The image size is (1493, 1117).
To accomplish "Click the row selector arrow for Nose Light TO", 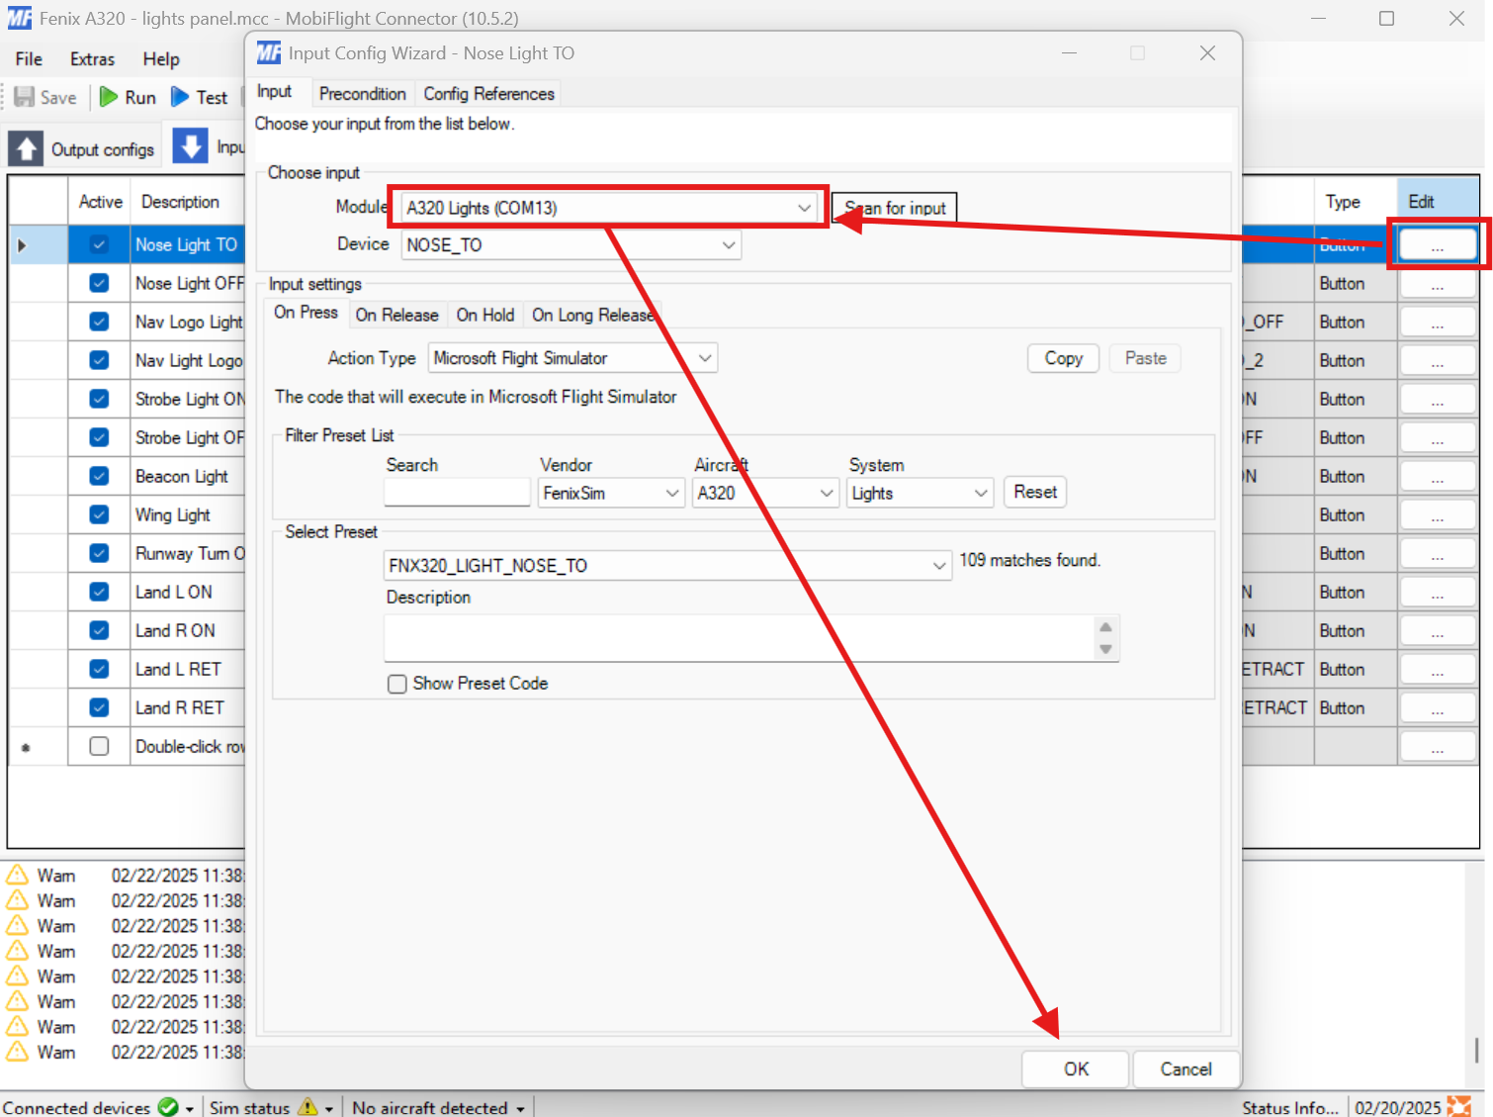I will 22,245.
